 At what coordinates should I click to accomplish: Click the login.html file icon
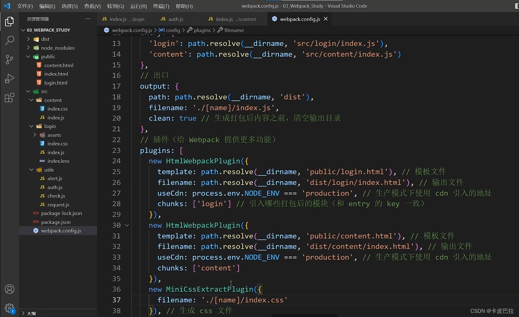pyautogui.click(x=39, y=83)
